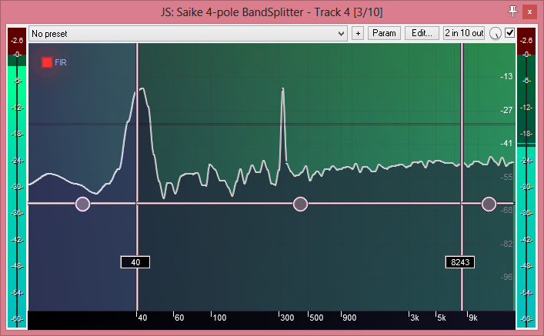Click the right output level meter
This screenshot has width=544, height=336.
point(526,178)
